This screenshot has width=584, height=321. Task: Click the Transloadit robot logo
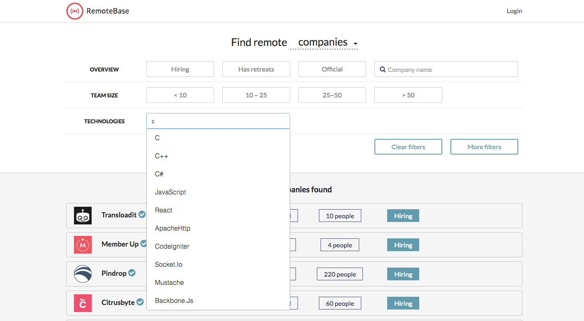pos(83,215)
